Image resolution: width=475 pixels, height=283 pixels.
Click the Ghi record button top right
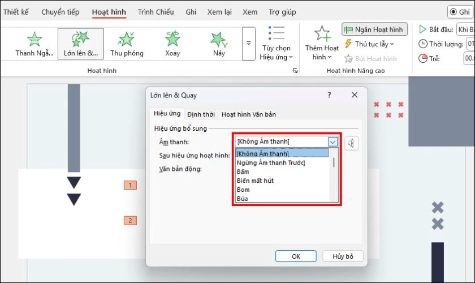click(460, 12)
